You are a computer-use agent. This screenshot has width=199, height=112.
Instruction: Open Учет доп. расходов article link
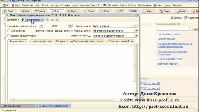point(175,45)
